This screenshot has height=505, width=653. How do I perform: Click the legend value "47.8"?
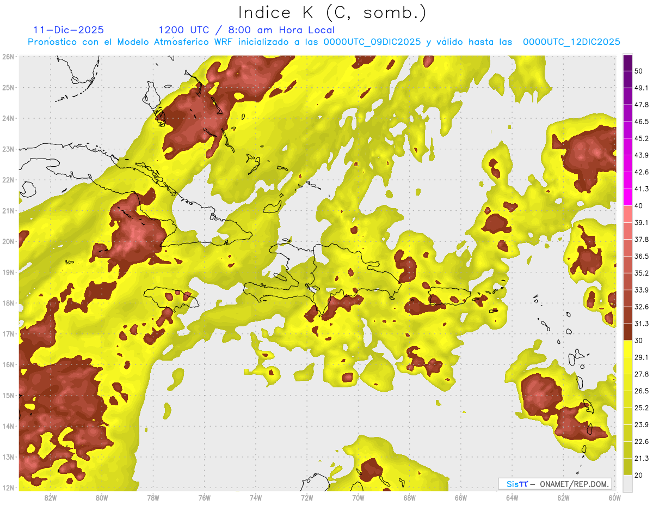tap(642, 105)
